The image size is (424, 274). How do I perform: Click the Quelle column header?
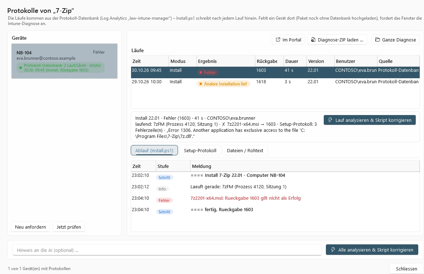click(398, 61)
